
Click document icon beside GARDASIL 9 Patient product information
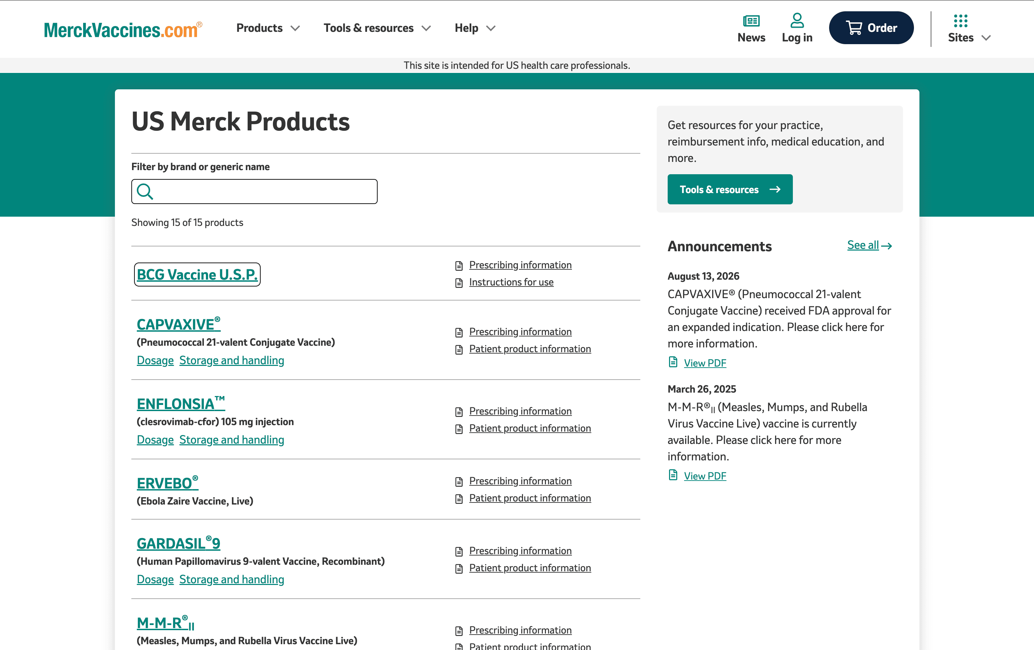coord(459,569)
